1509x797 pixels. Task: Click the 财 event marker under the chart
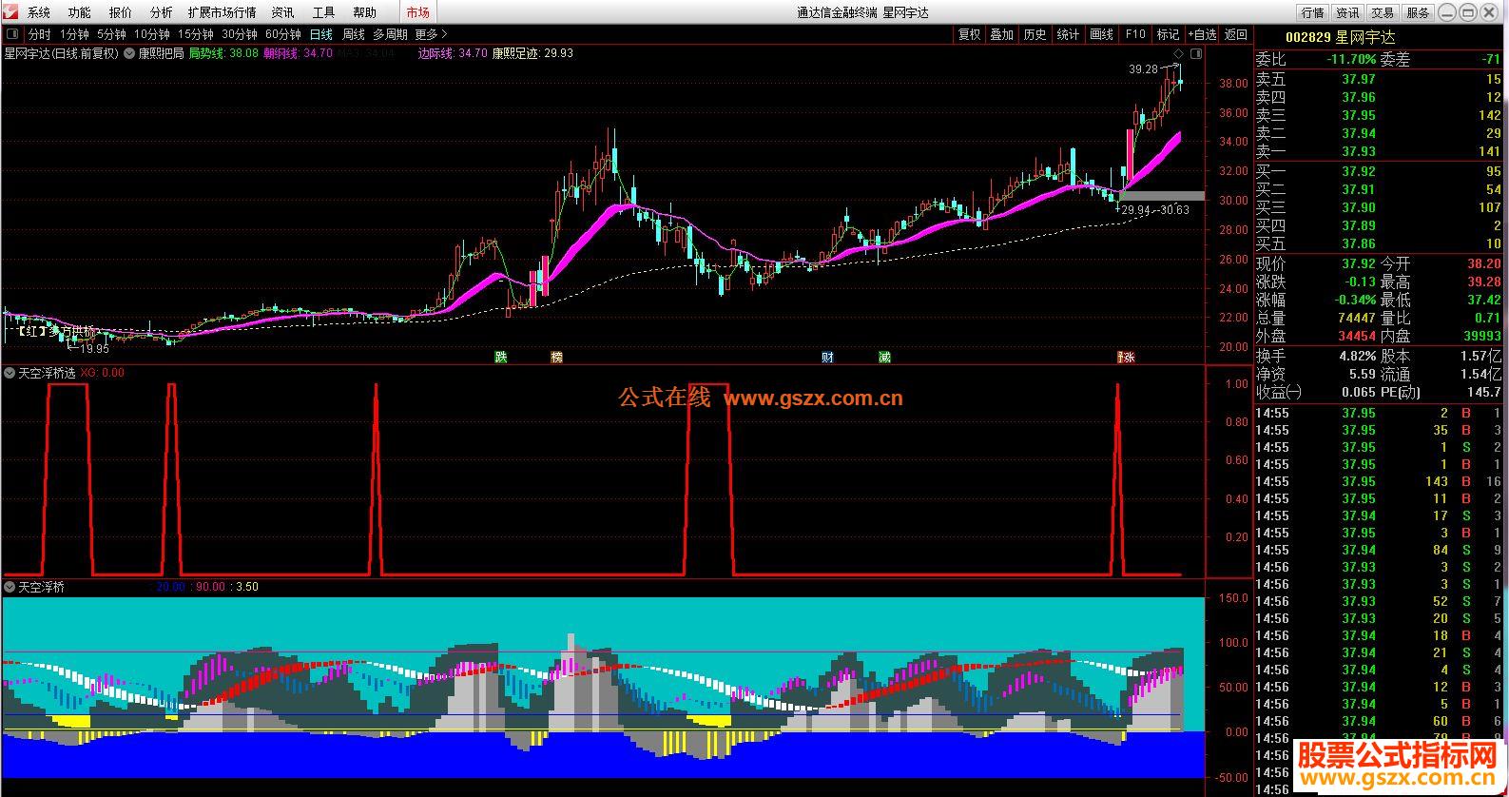point(828,357)
